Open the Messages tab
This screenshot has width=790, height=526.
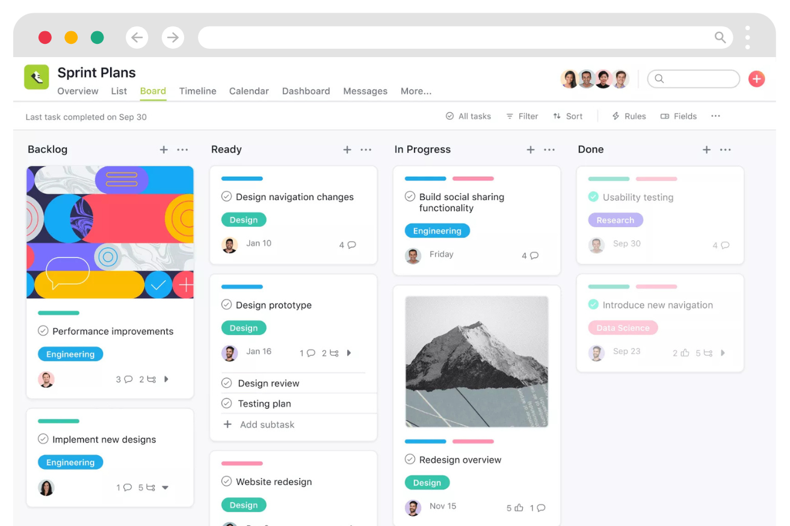(x=365, y=91)
